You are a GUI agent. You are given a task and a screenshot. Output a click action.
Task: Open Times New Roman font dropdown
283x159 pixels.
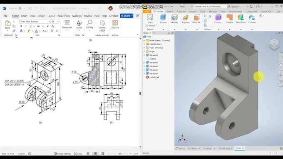point(49,22)
